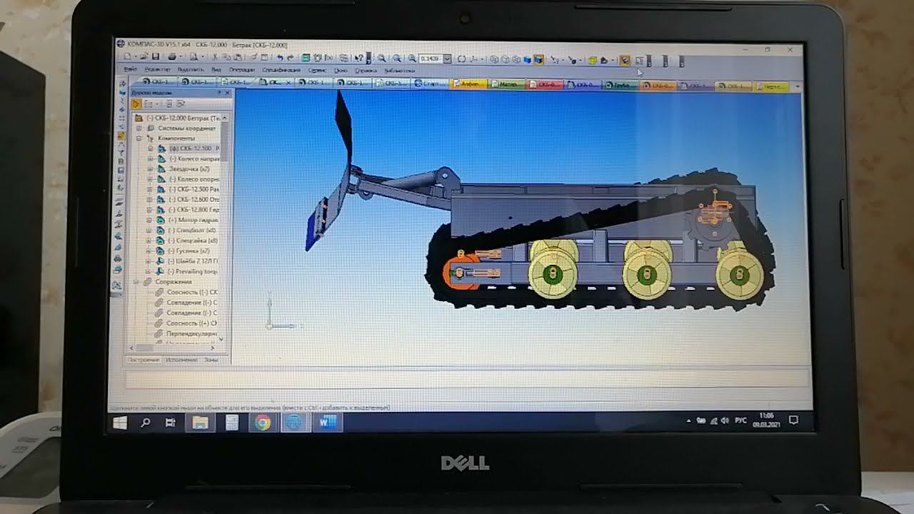Open Word from the taskbar

click(x=327, y=423)
